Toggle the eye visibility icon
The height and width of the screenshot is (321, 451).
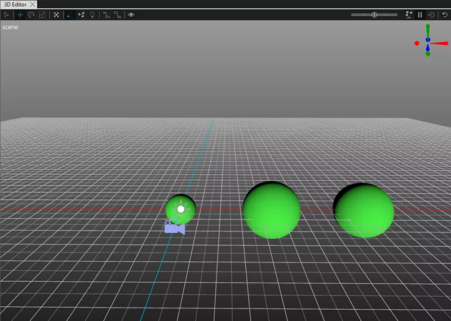[131, 15]
